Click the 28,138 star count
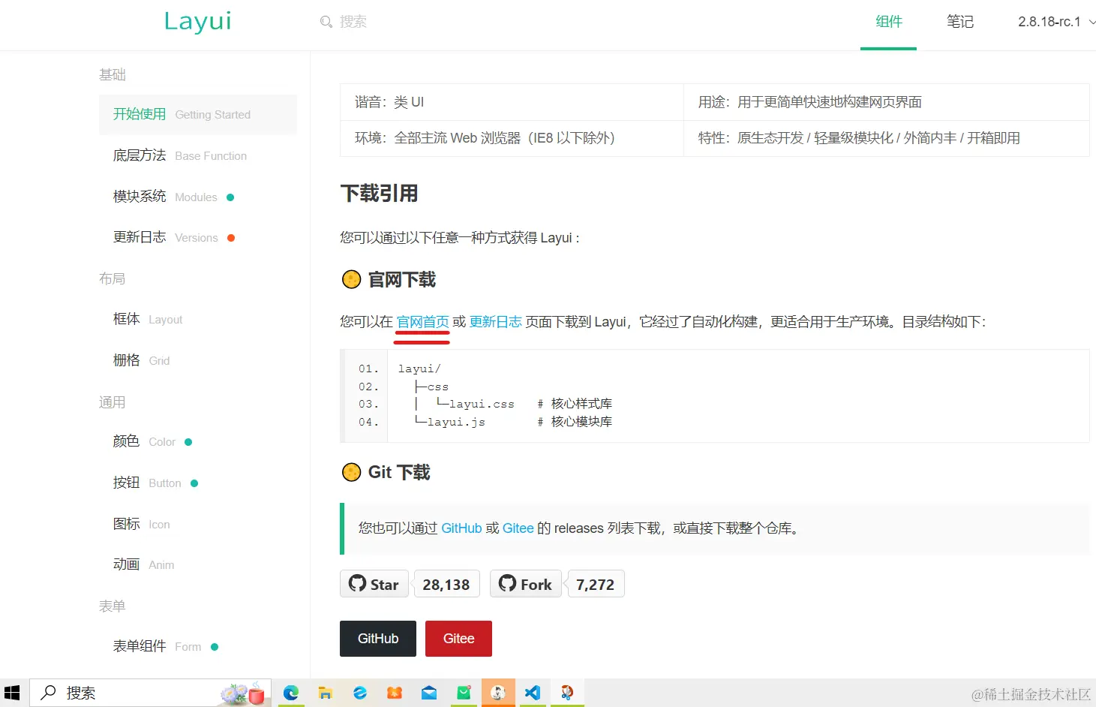 [x=446, y=584]
